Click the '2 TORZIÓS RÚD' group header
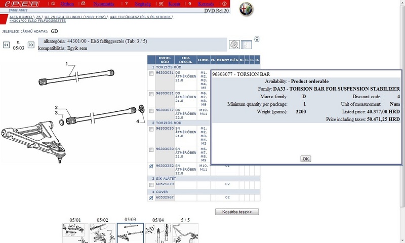 click(179, 123)
